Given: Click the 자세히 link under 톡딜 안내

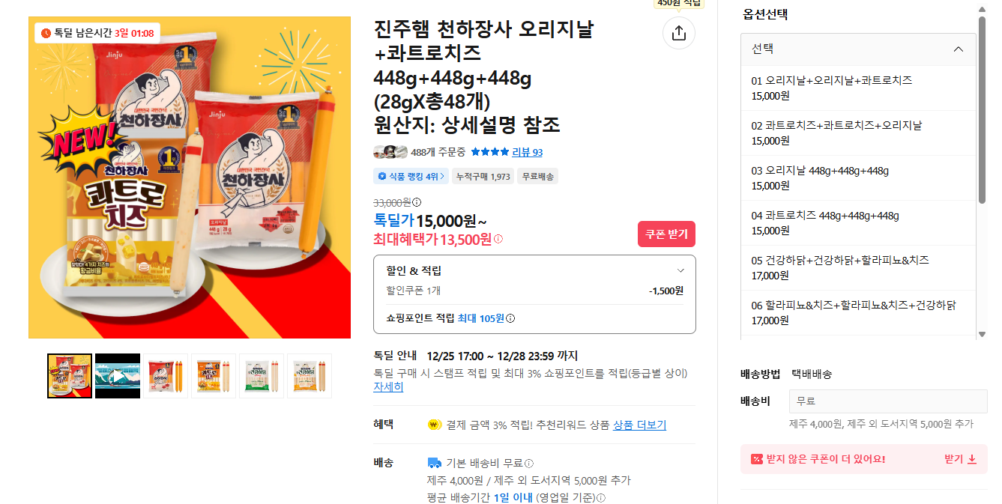Looking at the screenshot, I should [387, 388].
